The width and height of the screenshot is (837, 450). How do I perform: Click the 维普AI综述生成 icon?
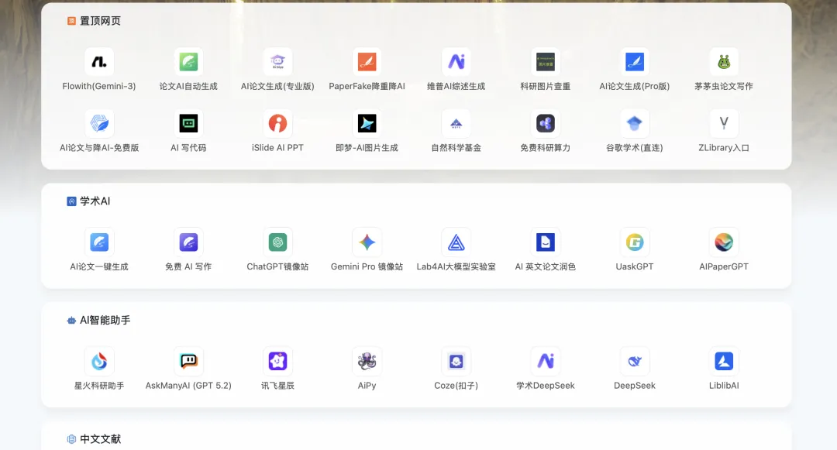[456, 62]
